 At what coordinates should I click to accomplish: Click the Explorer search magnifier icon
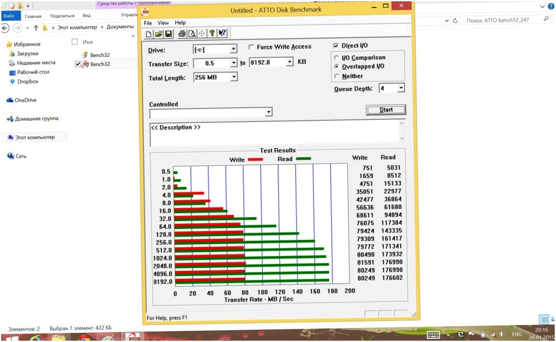coord(546,19)
